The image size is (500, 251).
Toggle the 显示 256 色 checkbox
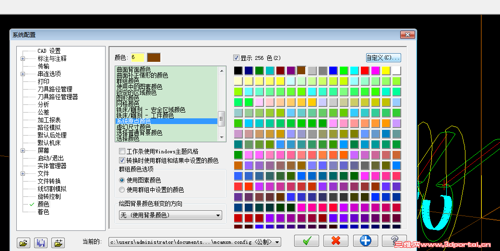pyautogui.click(x=236, y=58)
